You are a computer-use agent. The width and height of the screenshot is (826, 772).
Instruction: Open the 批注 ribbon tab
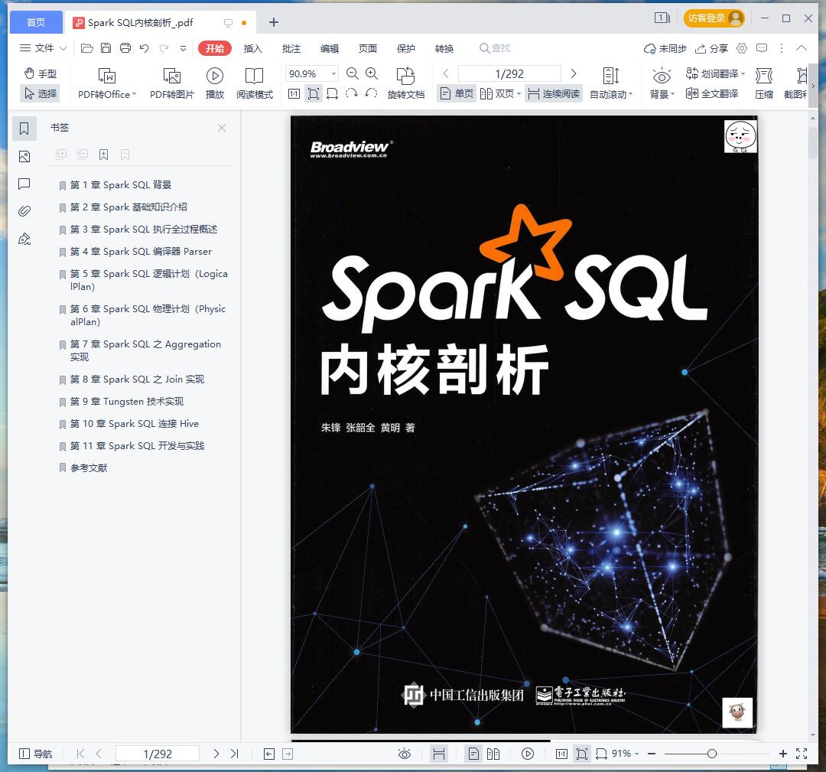tap(291, 48)
